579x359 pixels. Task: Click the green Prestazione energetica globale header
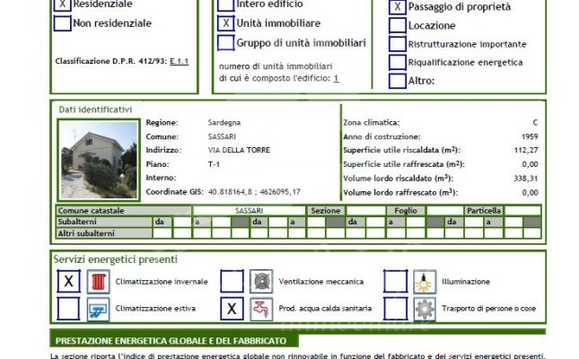(x=171, y=341)
